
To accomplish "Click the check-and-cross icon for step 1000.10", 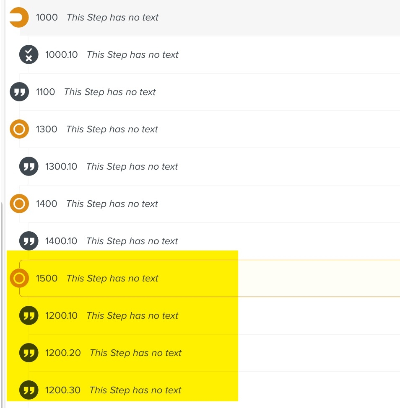I will 29,55.
